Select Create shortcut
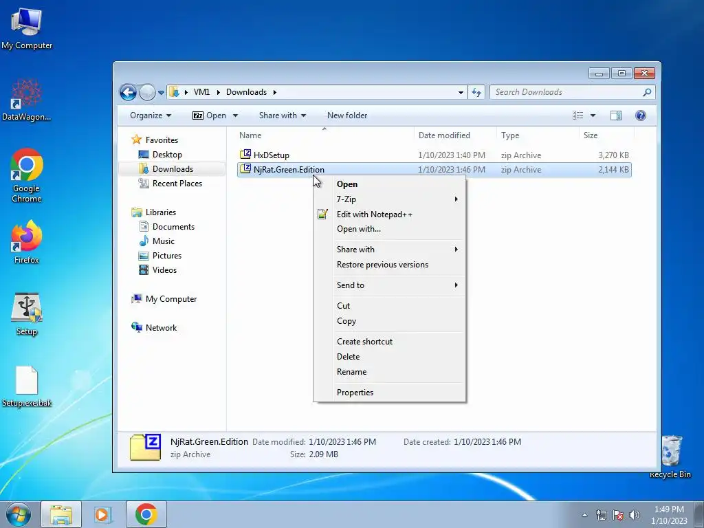The width and height of the screenshot is (704, 528). (x=389, y=341)
